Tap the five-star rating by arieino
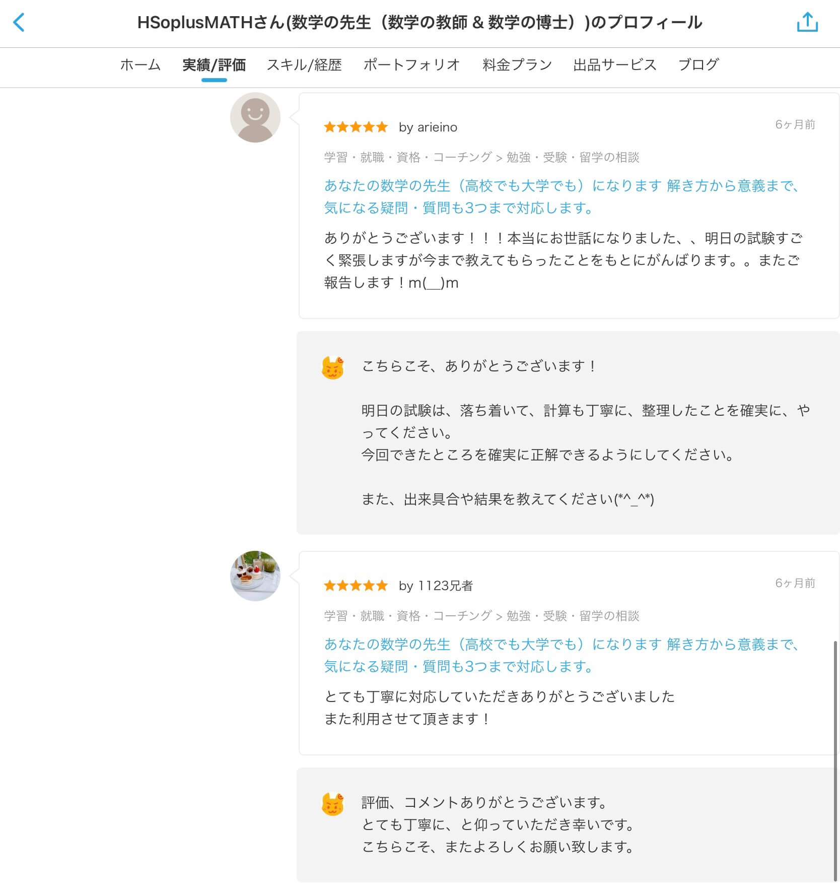This screenshot has height=890, width=840. pos(356,127)
